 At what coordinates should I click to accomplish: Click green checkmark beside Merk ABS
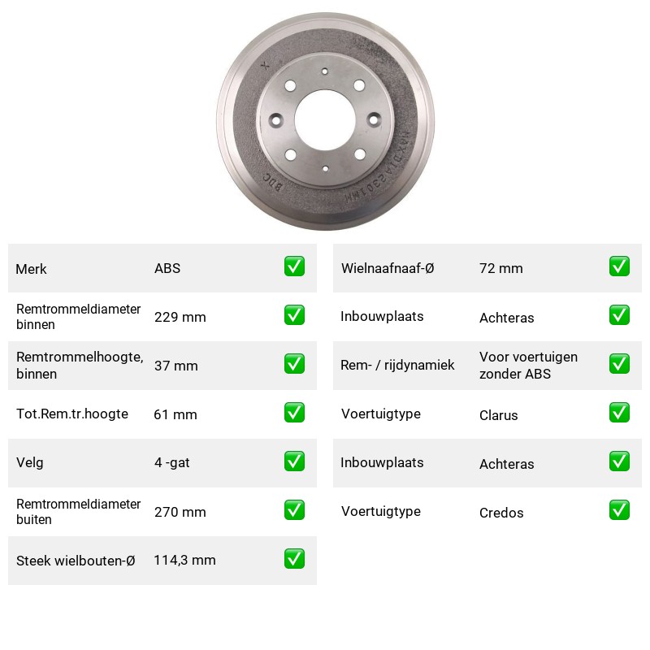click(x=294, y=266)
